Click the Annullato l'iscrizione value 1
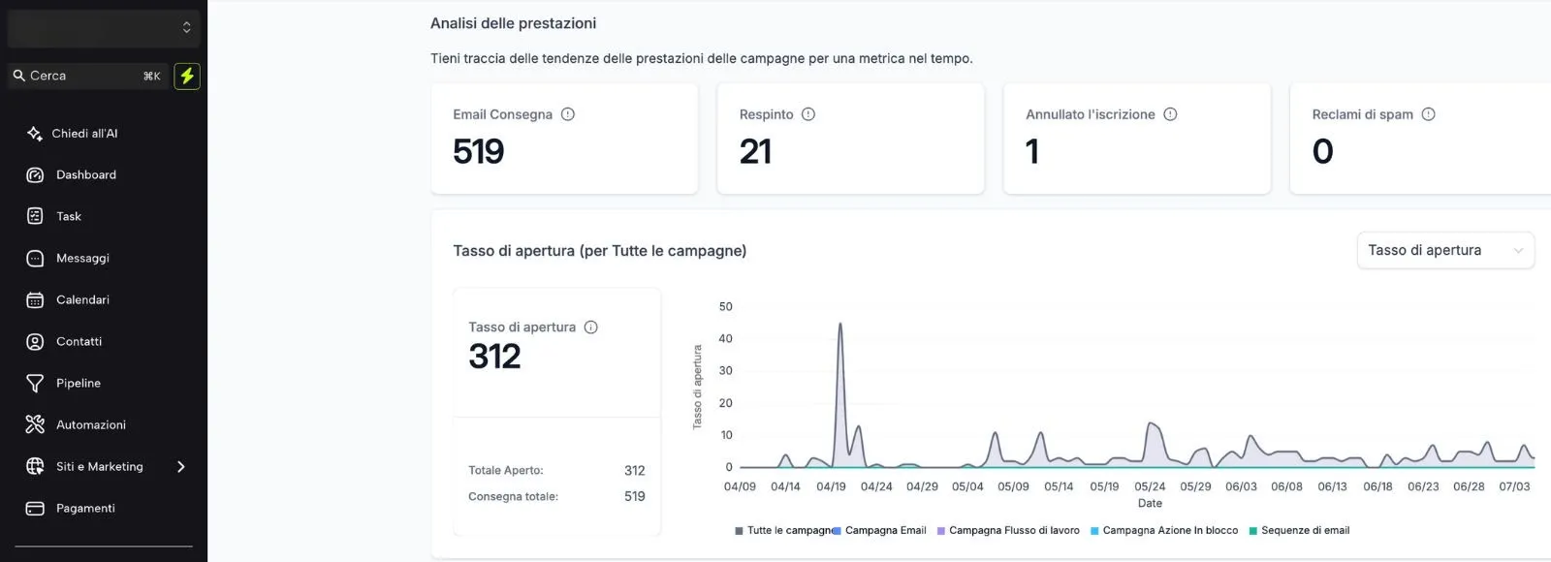The image size is (1551, 562). 1032,152
